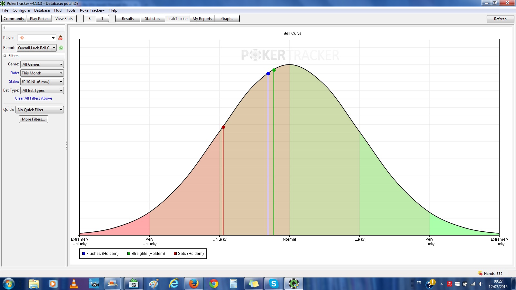Click the hands import icon in status bar
The image size is (516, 290).
coord(480,273)
